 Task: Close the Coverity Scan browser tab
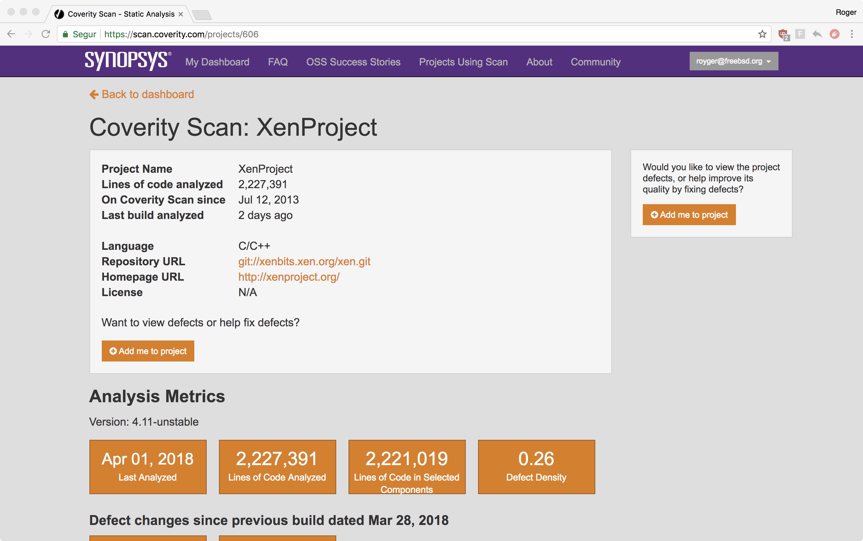tap(181, 14)
